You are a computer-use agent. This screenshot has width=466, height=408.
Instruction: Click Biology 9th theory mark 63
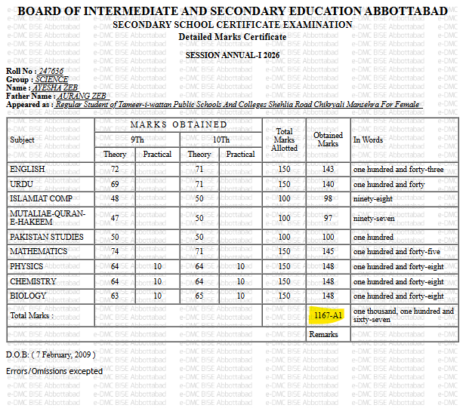coord(115,296)
